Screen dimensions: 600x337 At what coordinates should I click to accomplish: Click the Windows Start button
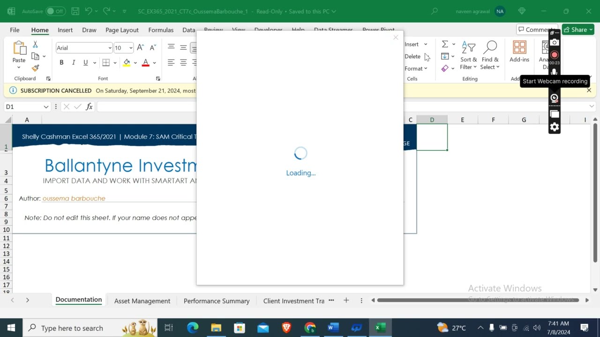[11, 328]
